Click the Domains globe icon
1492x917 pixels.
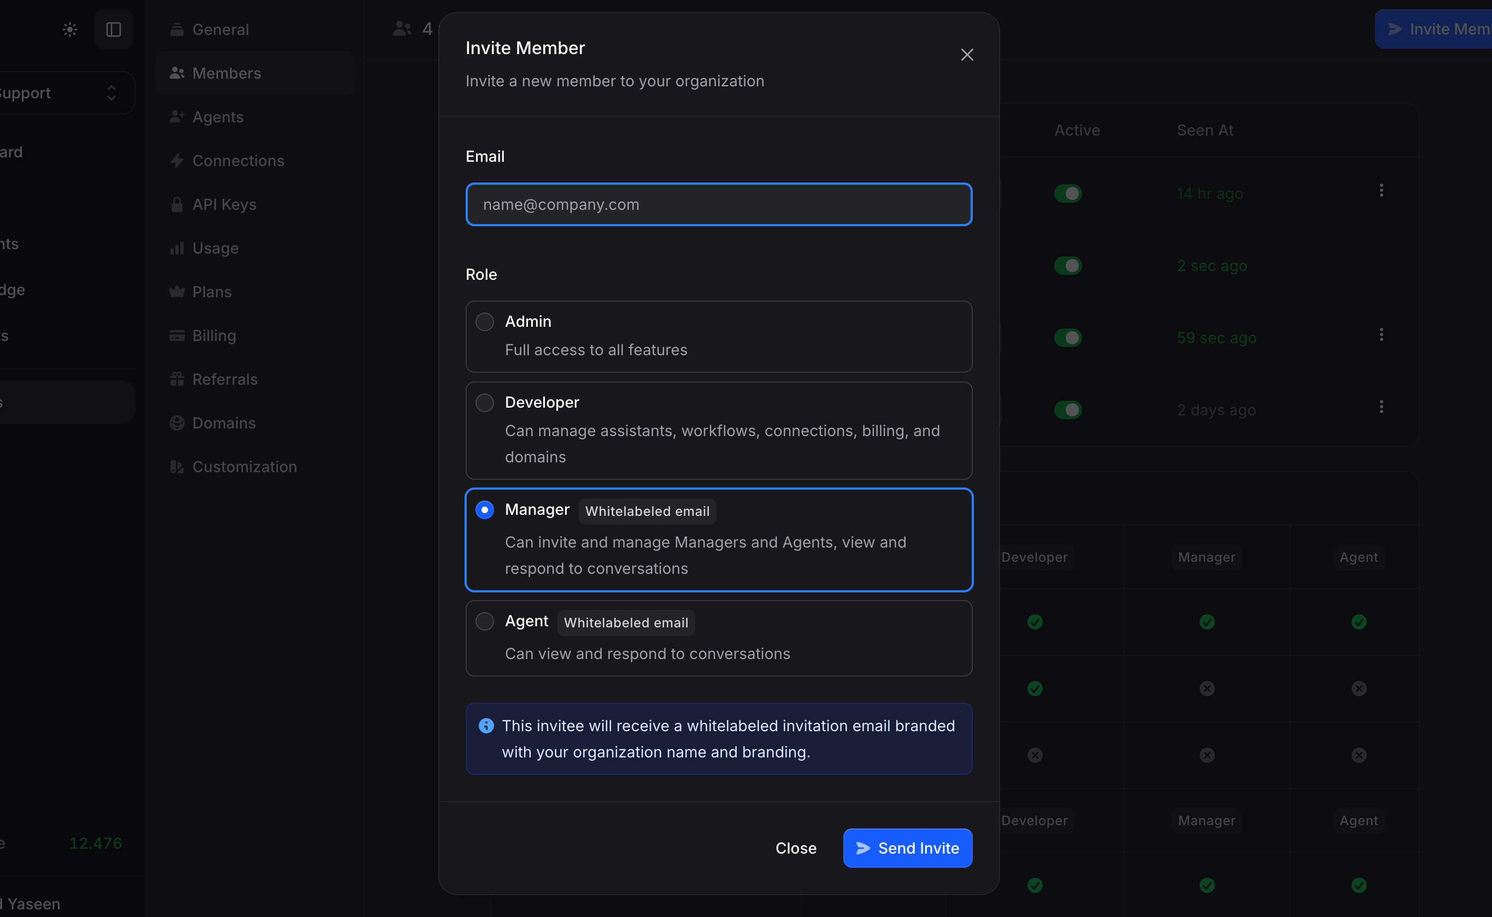pyautogui.click(x=177, y=423)
